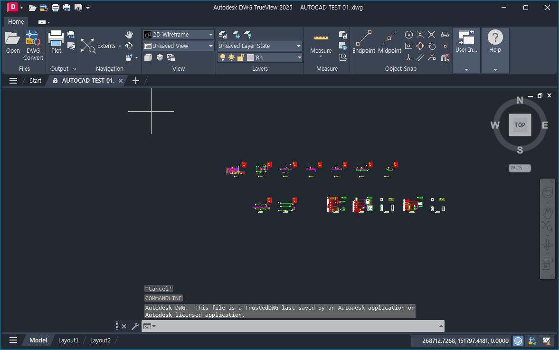Image resolution: width=559 pixels, height=350 pixels.
Task: Click the ID Point locate icon
Action: point(342,57)
